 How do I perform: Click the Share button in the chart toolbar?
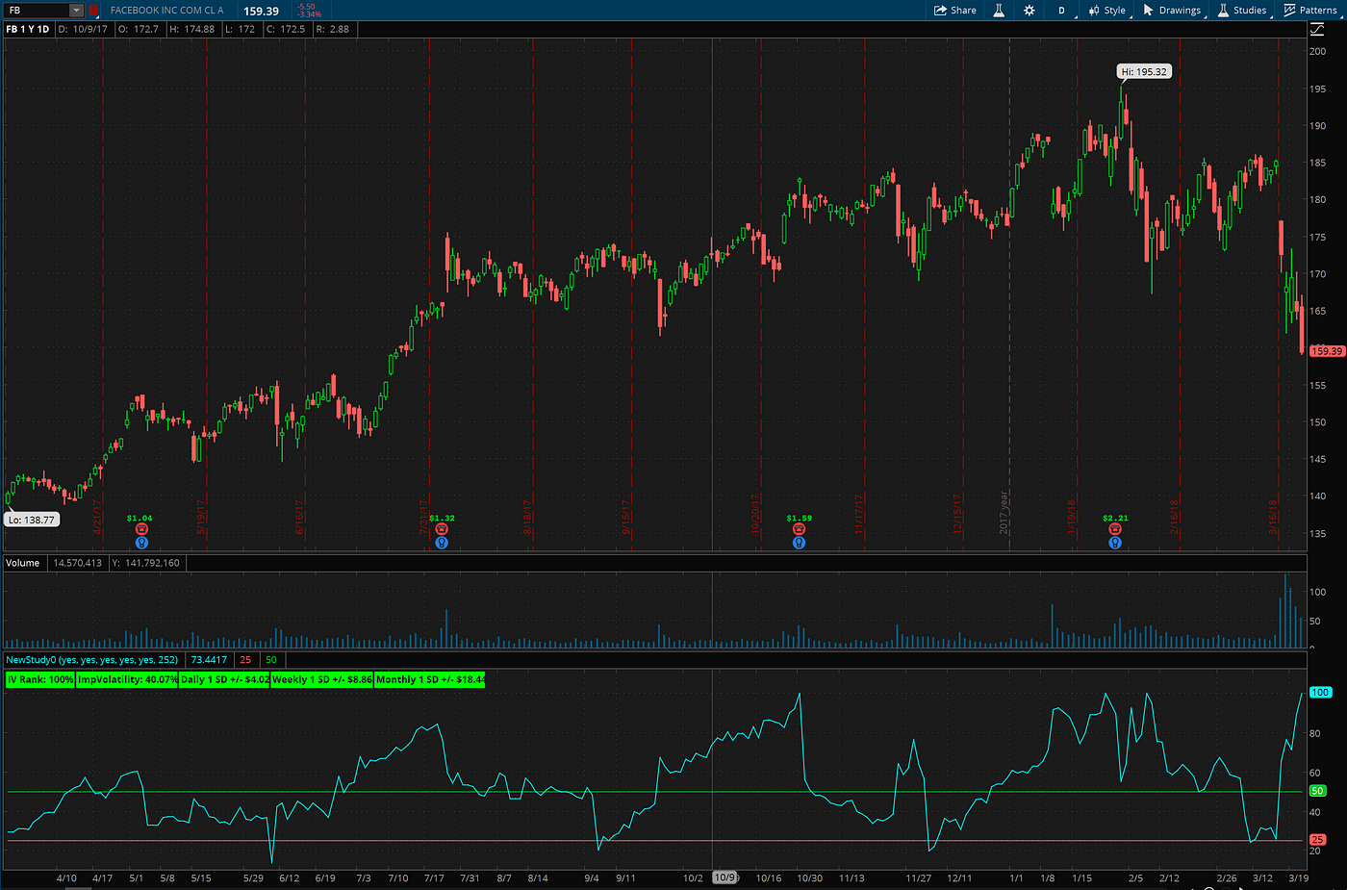click(x=955, y=11)
